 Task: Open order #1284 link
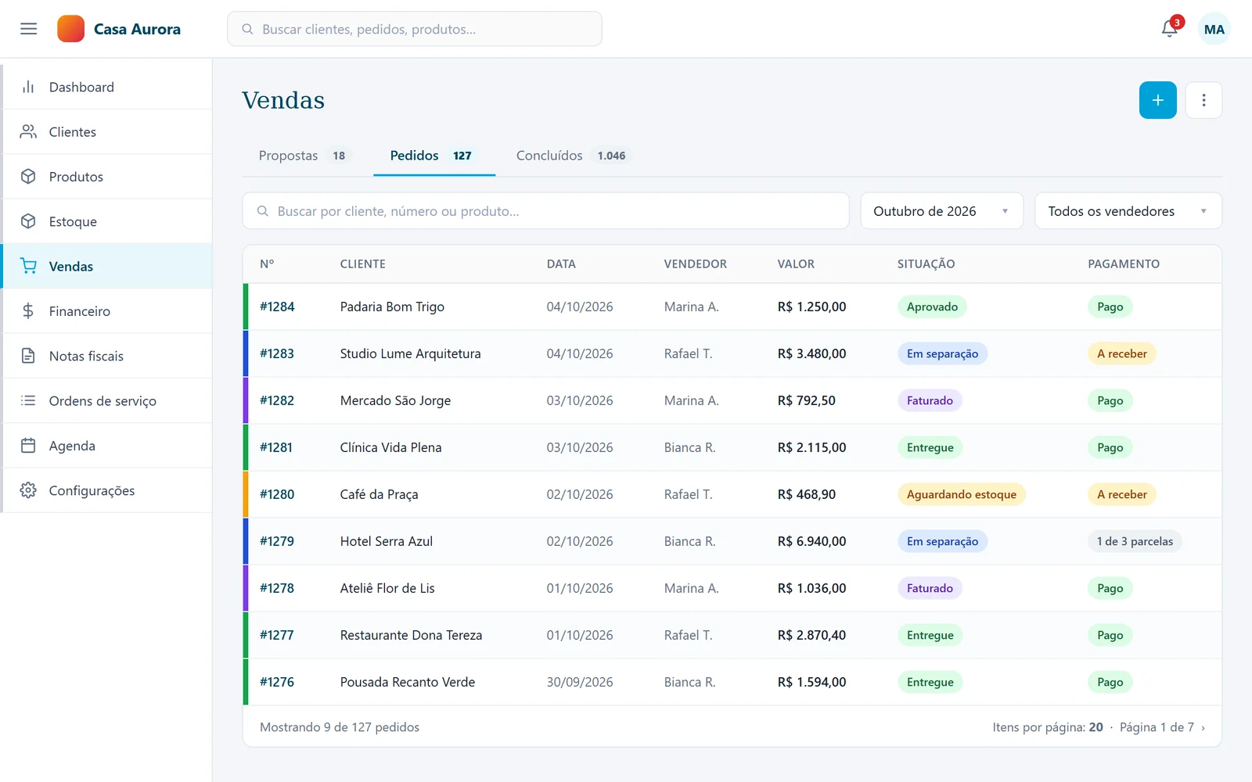tap(277, 307)
